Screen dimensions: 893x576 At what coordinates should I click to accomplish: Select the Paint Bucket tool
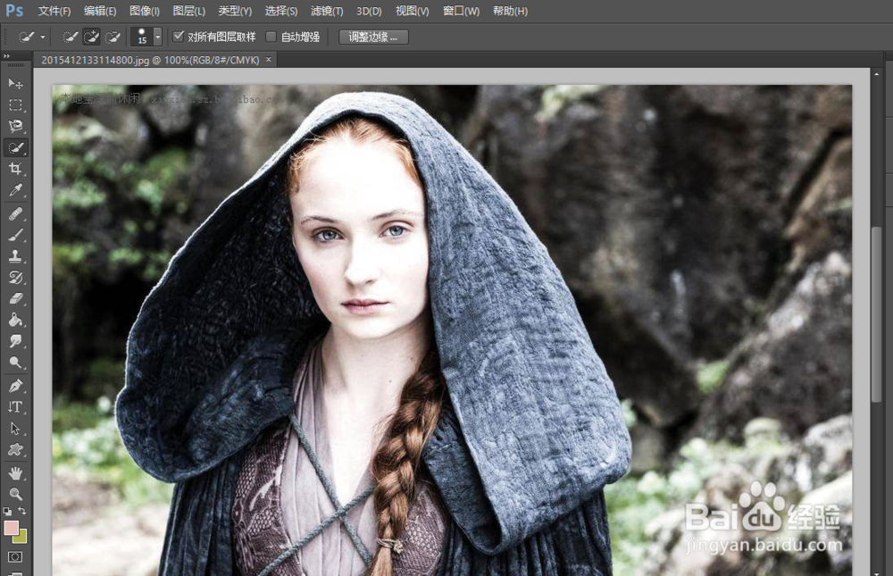tap(15, 320)
